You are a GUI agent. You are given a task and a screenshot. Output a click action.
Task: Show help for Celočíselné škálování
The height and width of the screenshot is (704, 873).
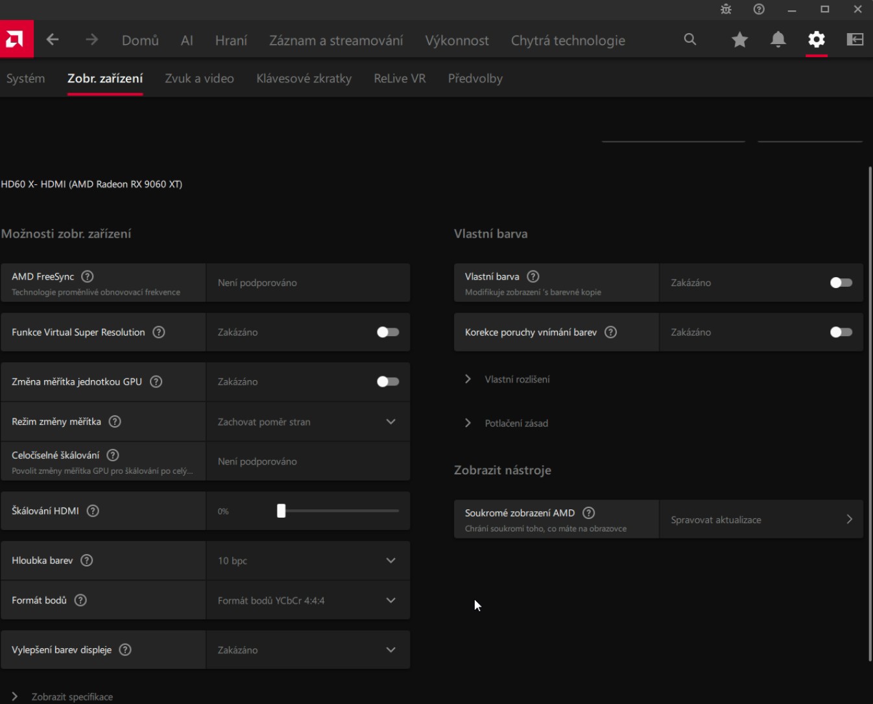click(x=113, y=455)
